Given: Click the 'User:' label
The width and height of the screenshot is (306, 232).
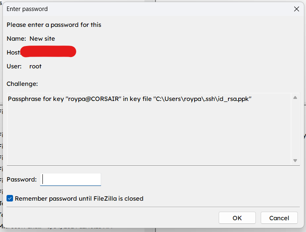Looking at the screenshot, I should pyautogui.click(x=14, y=66).
